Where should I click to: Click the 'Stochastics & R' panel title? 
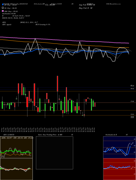click(x=111, y=135)
